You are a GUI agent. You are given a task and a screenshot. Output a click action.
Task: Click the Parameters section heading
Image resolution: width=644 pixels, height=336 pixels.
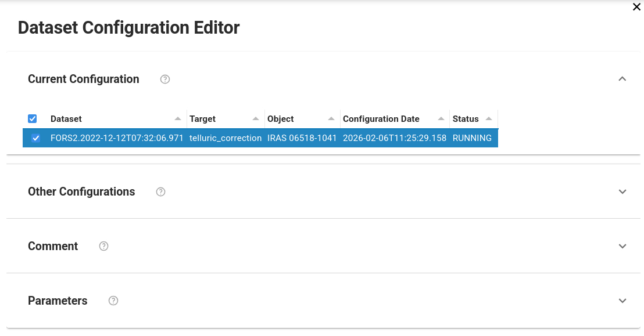[58, 301]
